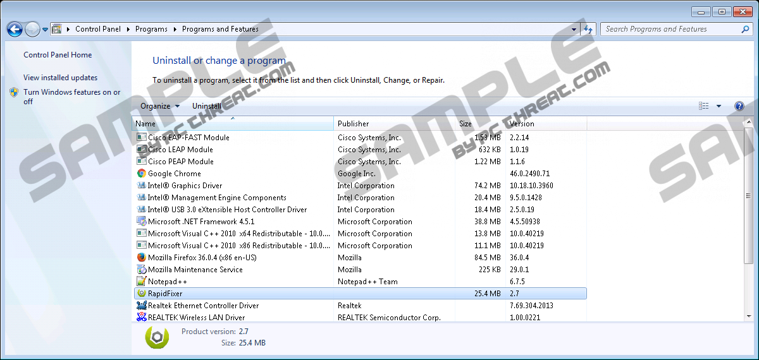This screenshot has width=759, height=360.
Task: Click the refresh icon beside address bar
Action: (589, 29)
